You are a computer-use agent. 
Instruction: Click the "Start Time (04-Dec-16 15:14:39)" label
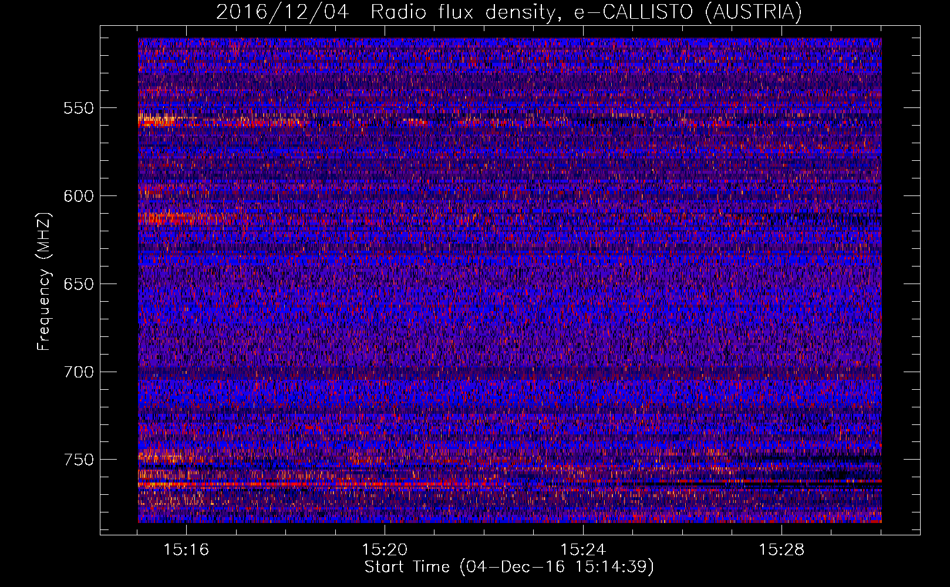pyautogui.click(x=509, y=567)
